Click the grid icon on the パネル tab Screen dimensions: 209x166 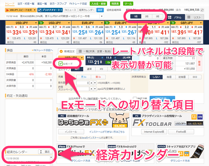click(x=170, y=17)
